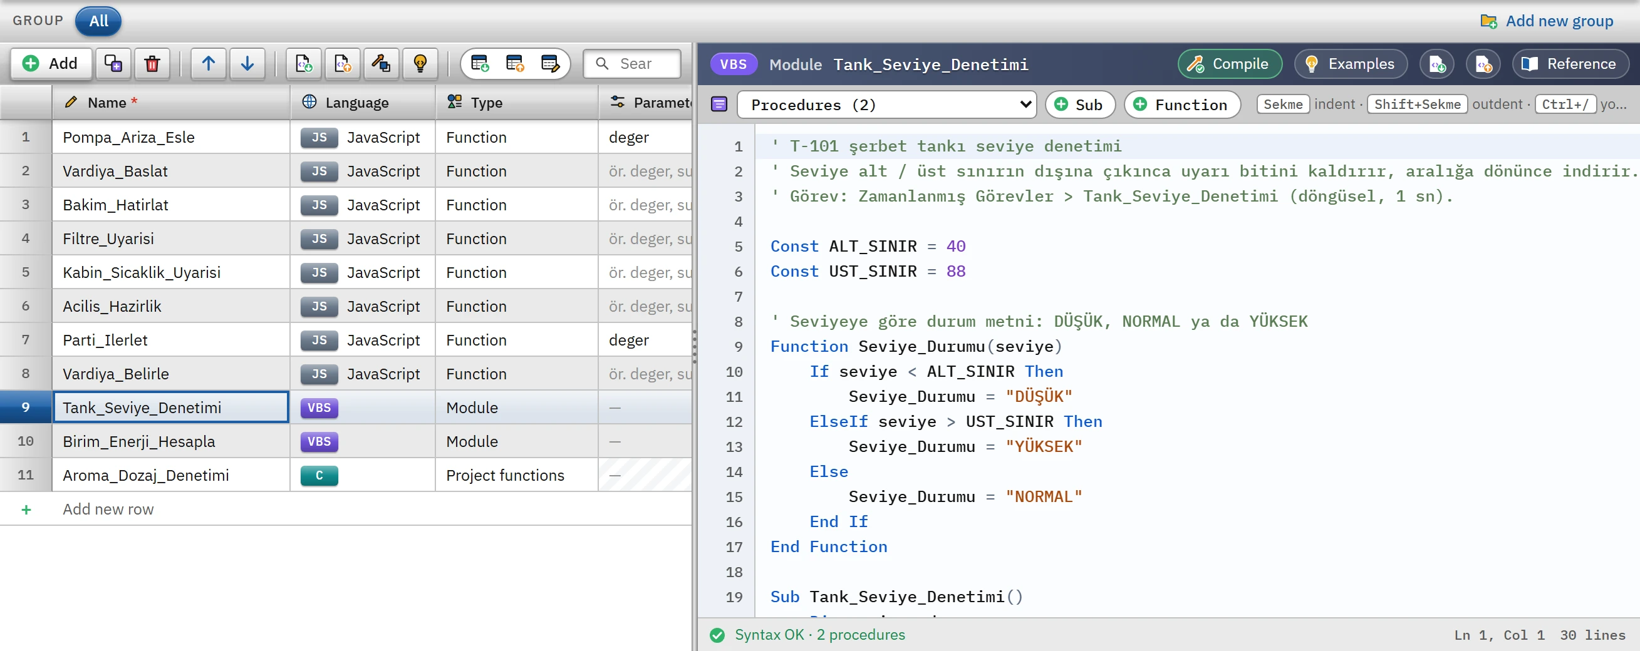Click the VBS badge in editor header
The width and height of the screenshot is (1640, 651).
(734, 64)
